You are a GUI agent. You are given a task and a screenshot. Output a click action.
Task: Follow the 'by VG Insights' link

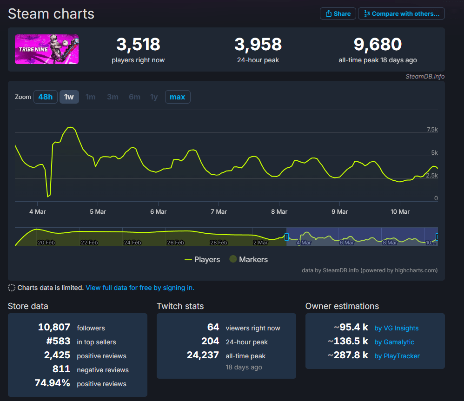(x=396, y=328)
